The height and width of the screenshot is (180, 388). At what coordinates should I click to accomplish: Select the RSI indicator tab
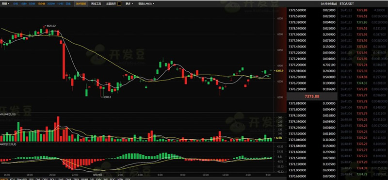point(31,179)
